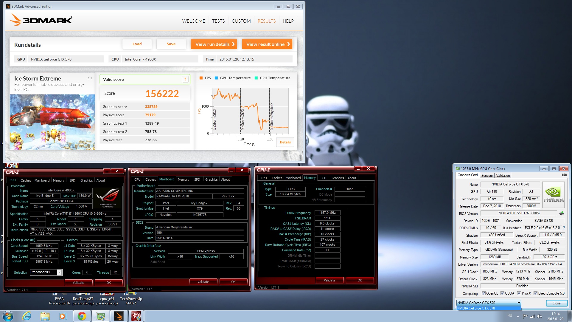Open About tab in the CPU-Z Memory window

352,178
